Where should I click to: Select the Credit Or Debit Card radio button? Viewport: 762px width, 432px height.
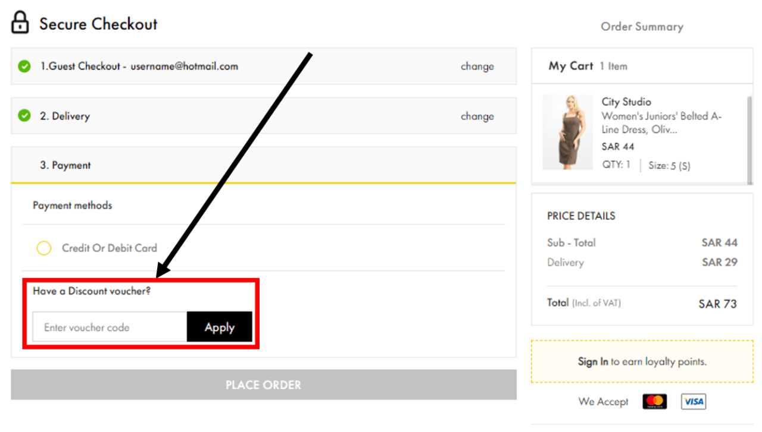[x=44, y=248]
